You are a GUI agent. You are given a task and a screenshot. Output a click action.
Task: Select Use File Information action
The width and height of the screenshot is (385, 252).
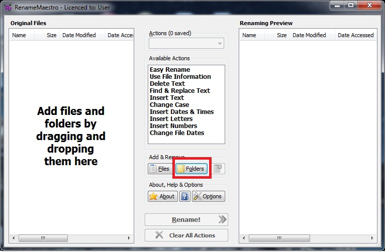(x=180, y=77)
